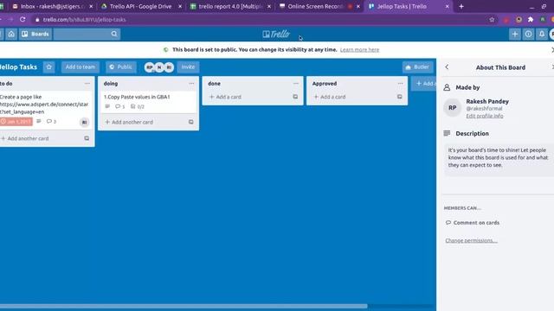
Task: Open the create plus icon in header
Action: click(515, 34)
